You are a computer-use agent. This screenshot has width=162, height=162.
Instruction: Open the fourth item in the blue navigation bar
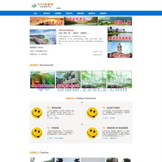pyautogui.click(x=69, y=13)
